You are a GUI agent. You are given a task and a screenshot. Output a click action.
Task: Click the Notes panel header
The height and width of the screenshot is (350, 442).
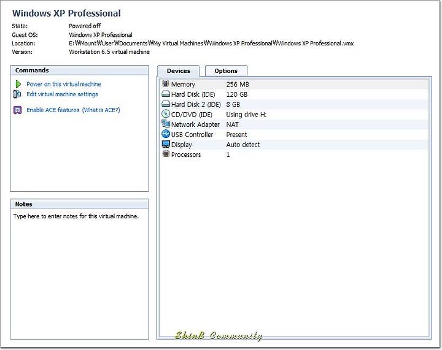coord(79,204)
